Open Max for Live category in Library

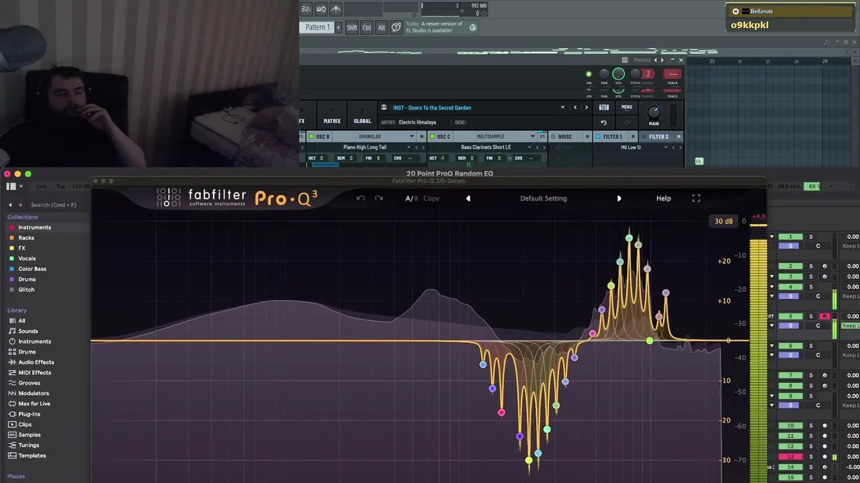point(34,404)
